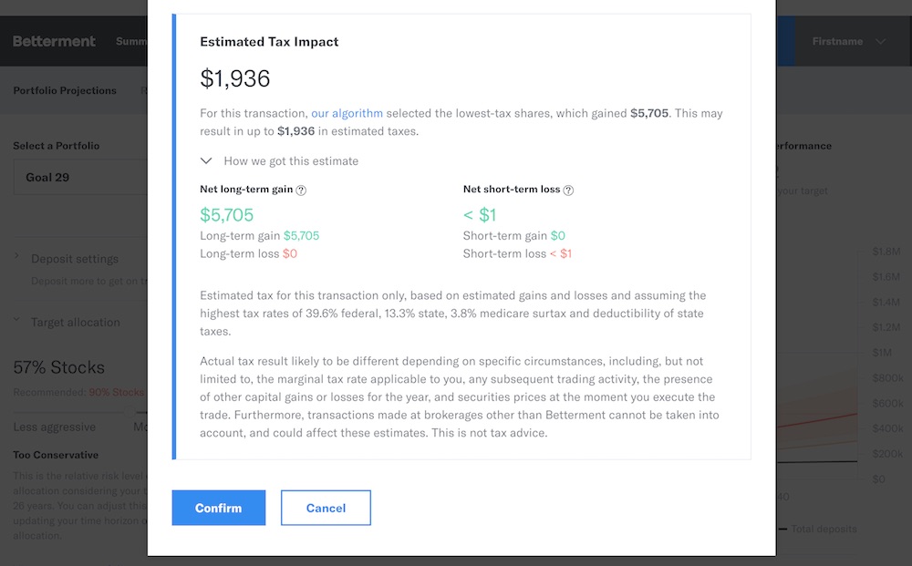Click the Net short-term loss help icon
This screenshot has width=912, height=566.
click(568, 190)
